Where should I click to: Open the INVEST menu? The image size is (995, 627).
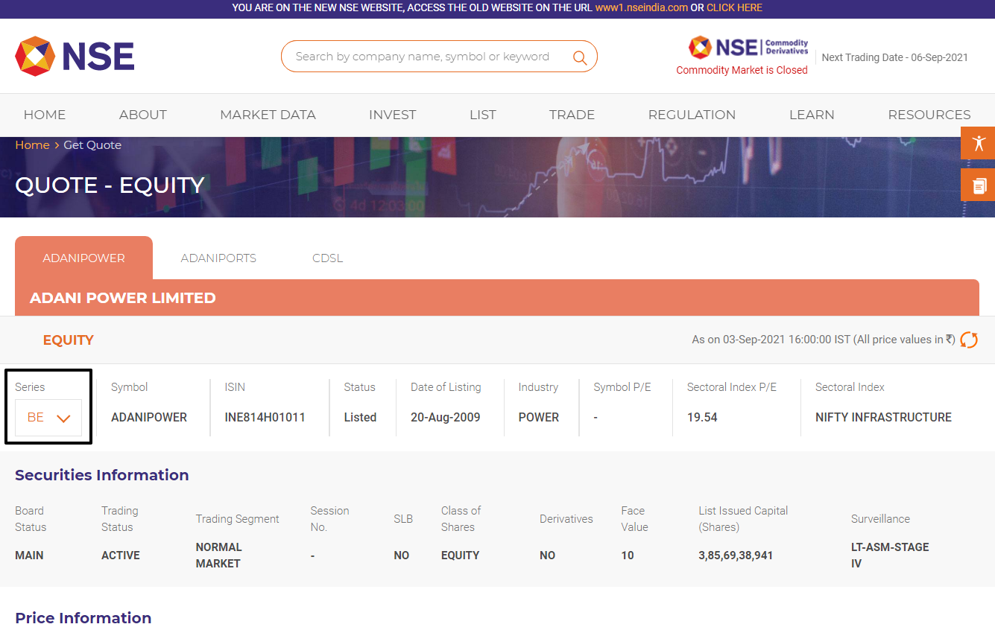392,115
